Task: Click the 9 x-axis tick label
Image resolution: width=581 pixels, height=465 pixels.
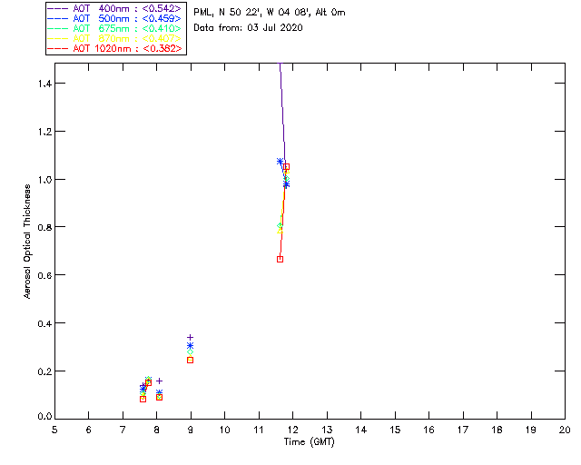Action: 191,430
